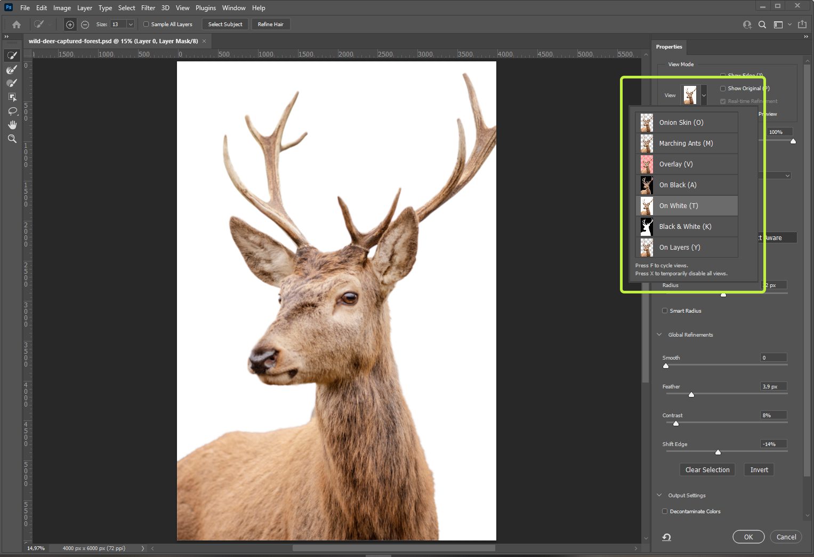814x557 pixels.
Task: Confirm with the OK button
Action: point(748,537)
